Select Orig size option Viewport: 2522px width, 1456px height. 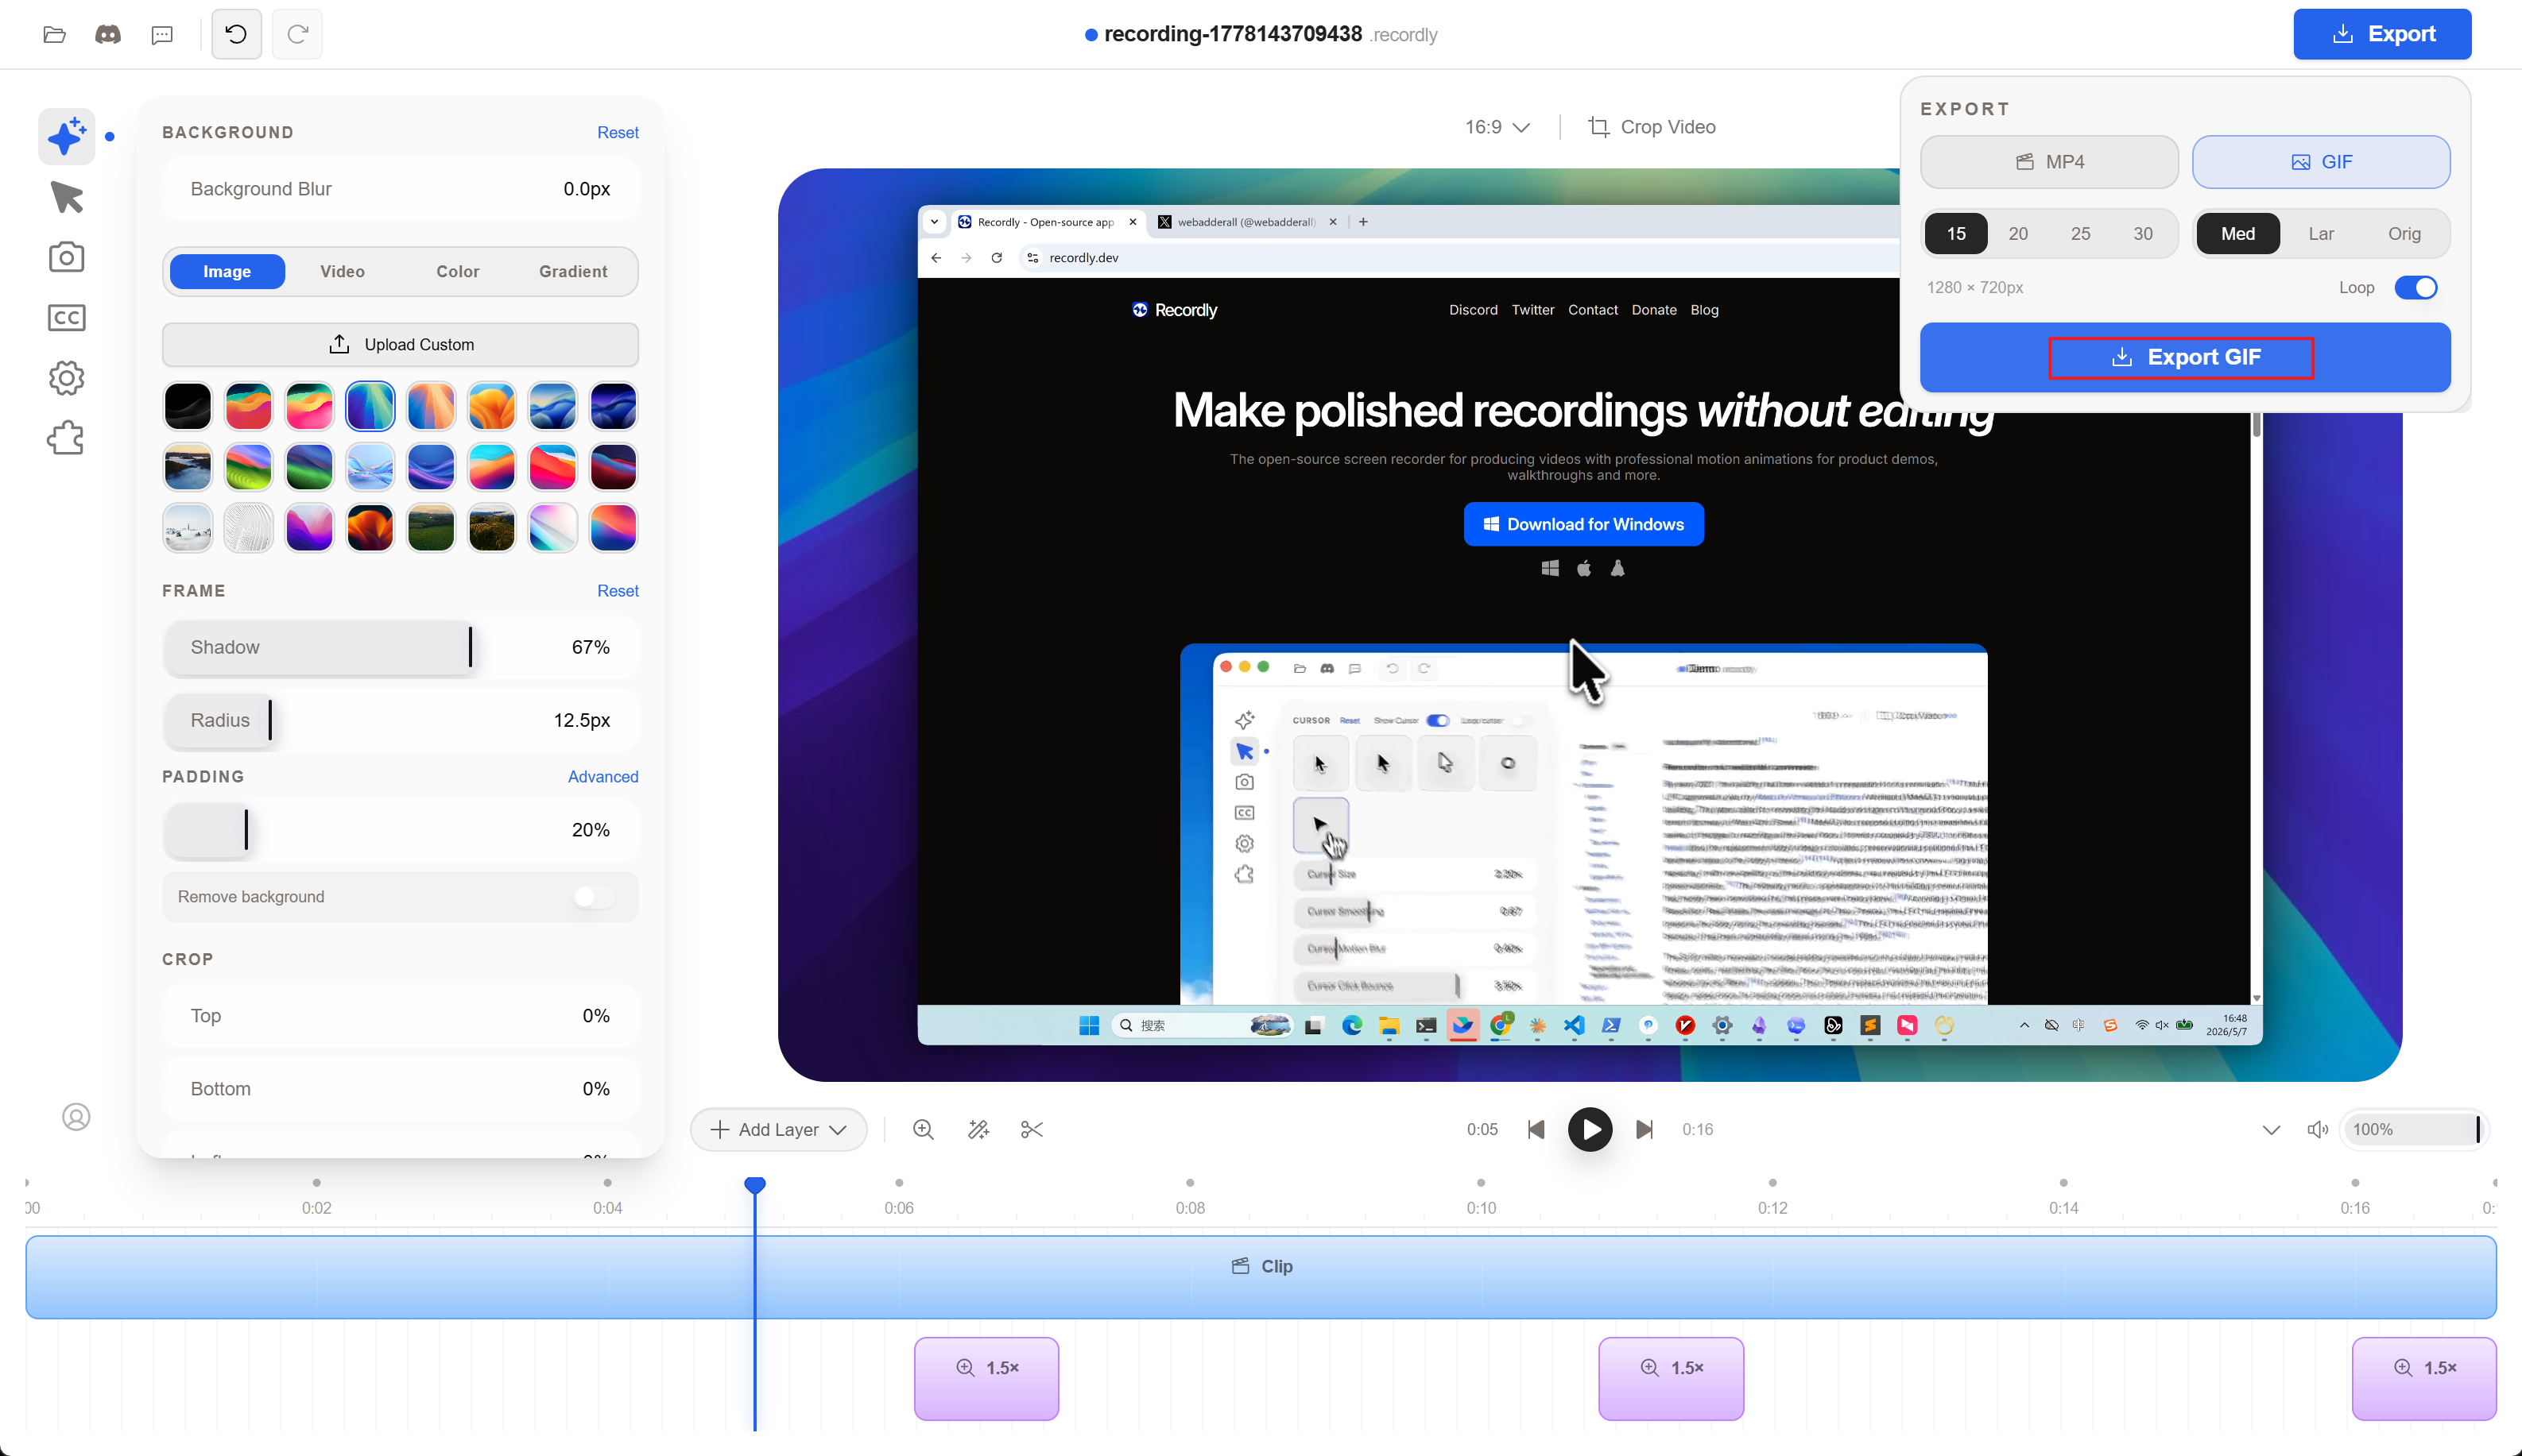click(x=2404, y=234)
